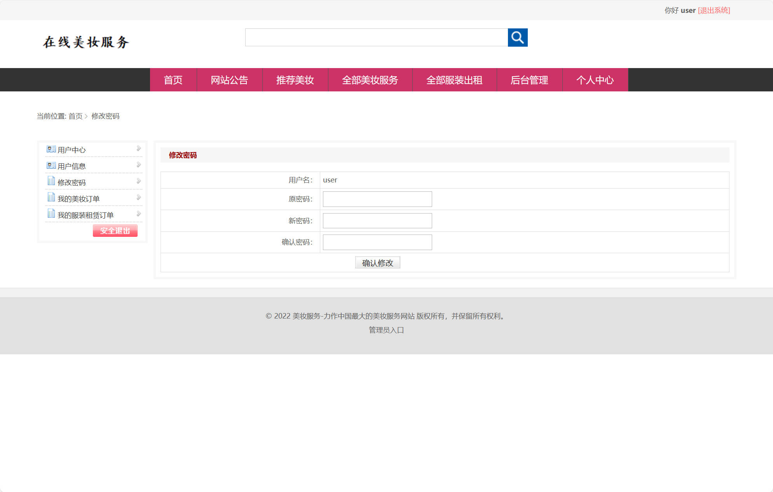The image size is (773, 492).
Task: Click the blue magnifier search icon
Action: click(518, 38)
